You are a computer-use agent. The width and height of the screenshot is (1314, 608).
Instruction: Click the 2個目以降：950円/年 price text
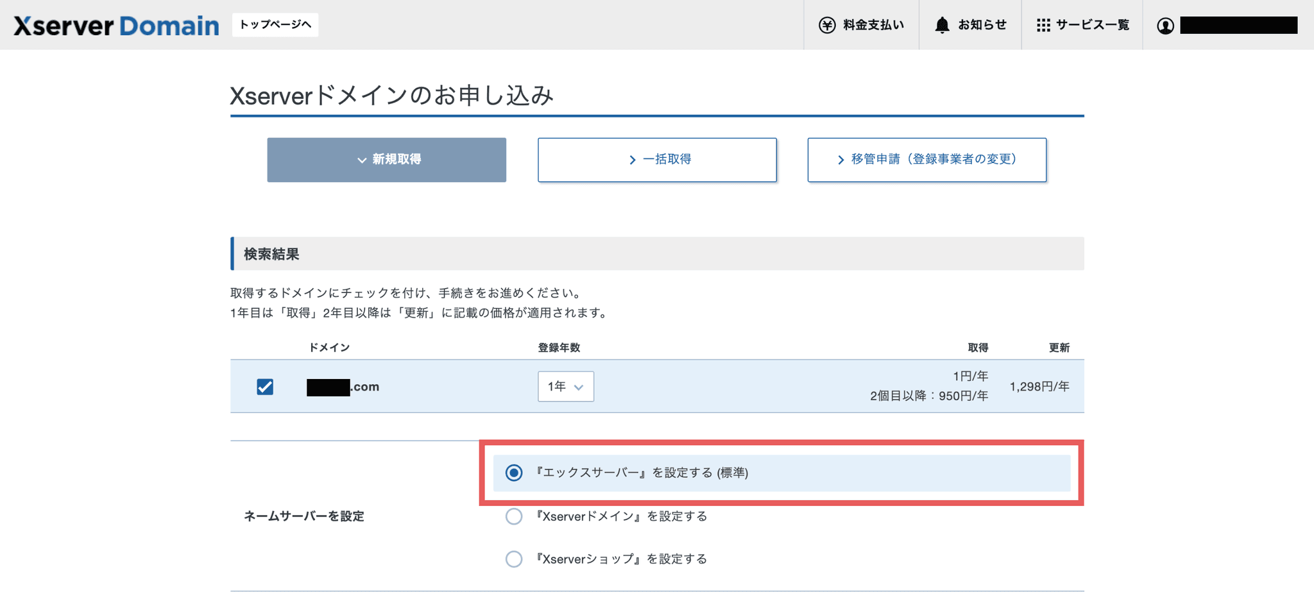(929, 396)
